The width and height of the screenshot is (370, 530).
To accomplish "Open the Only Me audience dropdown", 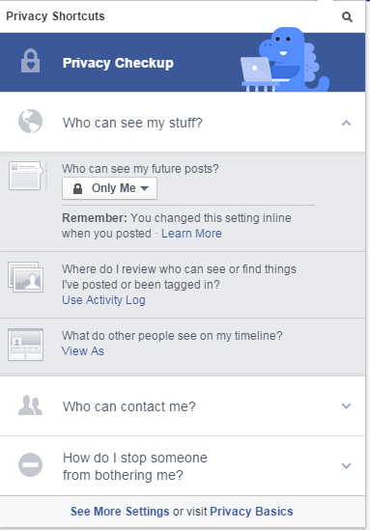I will [109, 188].
